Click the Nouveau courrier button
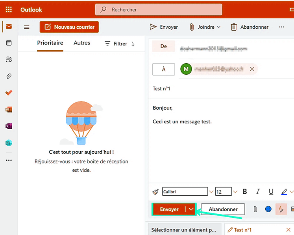The width and height of the screenshot is (294, 235). [x=69, y=27]
